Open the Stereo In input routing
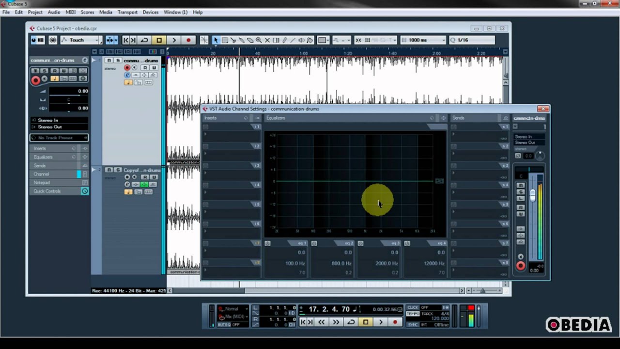The image size is (620, 349). click(x=59, y=120)
